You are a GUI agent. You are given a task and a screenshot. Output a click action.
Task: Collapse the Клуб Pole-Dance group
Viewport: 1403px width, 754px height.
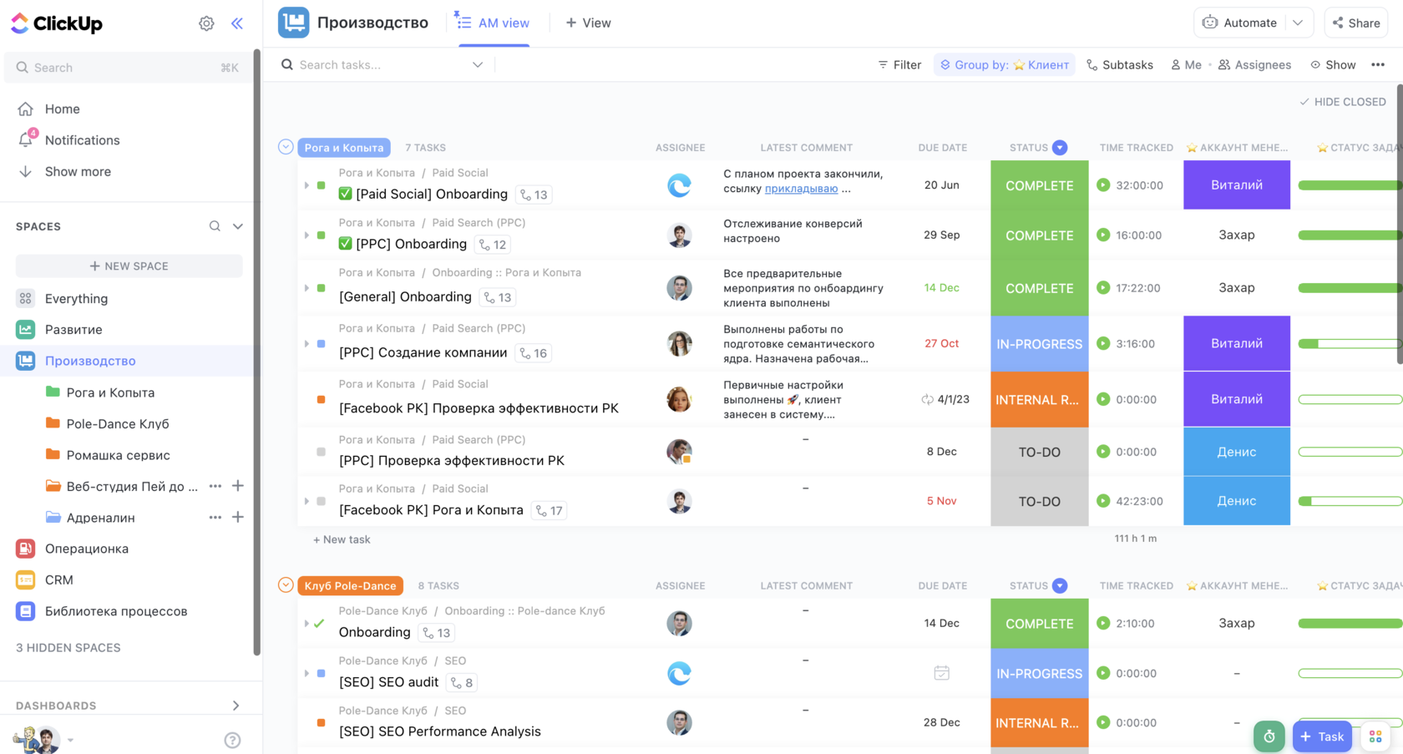pos(286,585)
